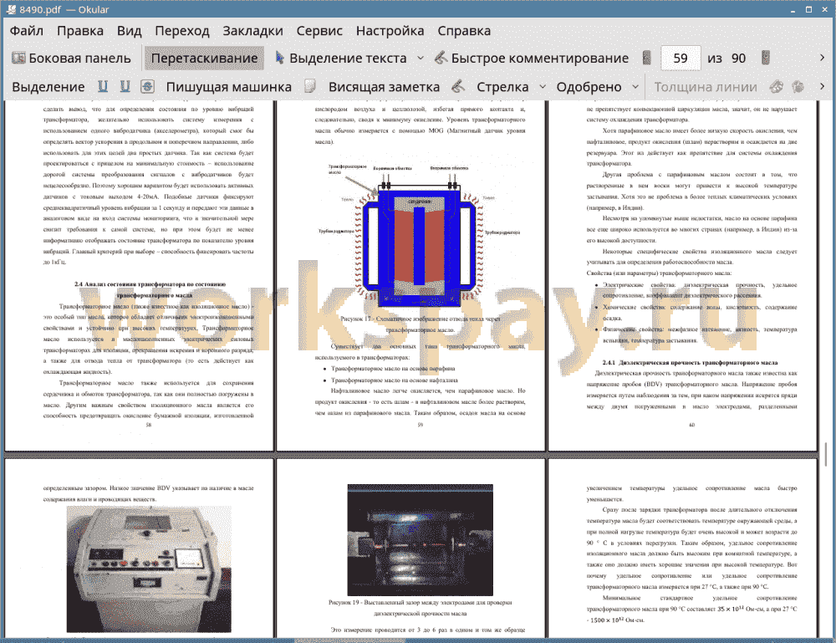Screen dimensions: 836x643
Task: Click the dark electrode gap photo
Action: point(421,539)
